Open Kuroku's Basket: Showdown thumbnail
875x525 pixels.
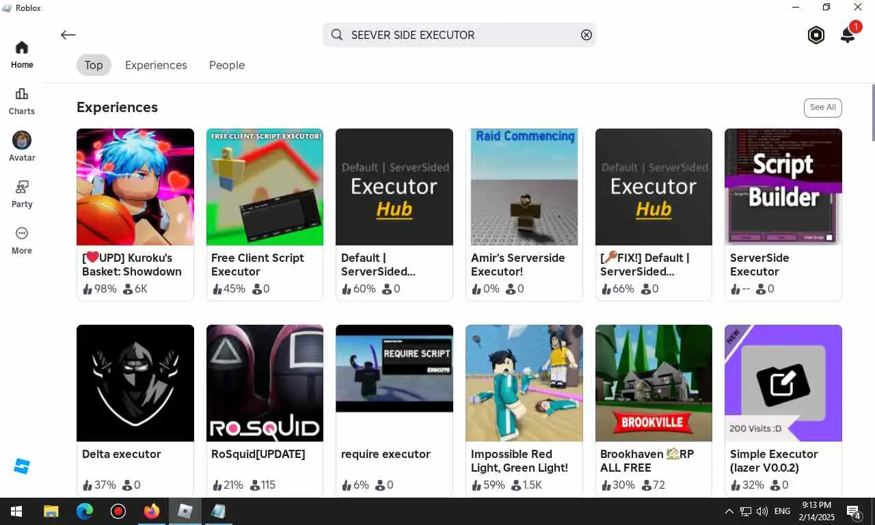pyautogui.click(x=135, y=187)
